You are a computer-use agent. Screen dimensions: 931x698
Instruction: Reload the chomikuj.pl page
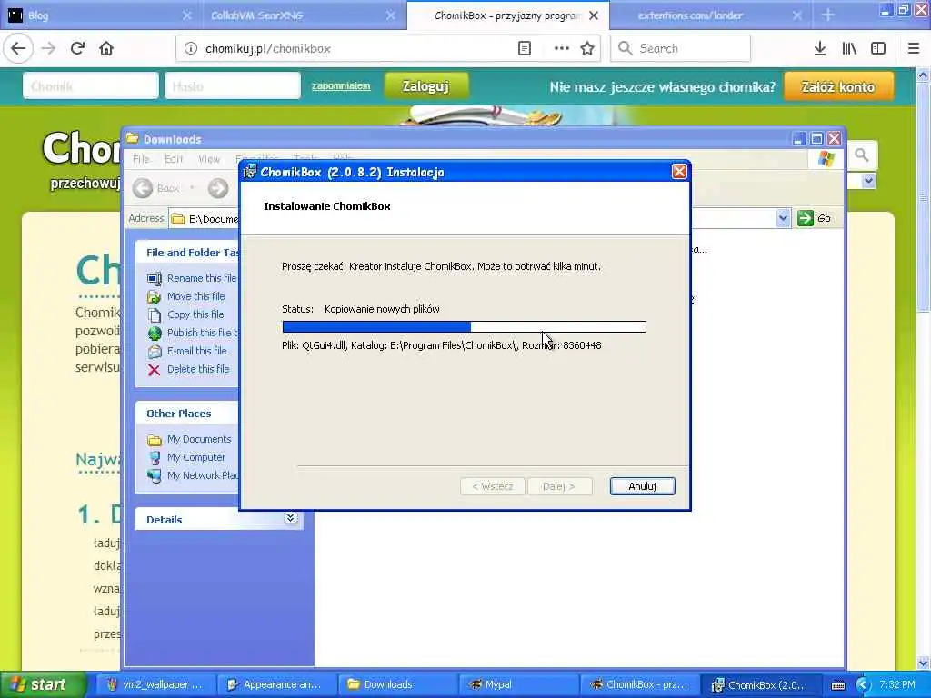pyautogui.click(x=77, y=48)
